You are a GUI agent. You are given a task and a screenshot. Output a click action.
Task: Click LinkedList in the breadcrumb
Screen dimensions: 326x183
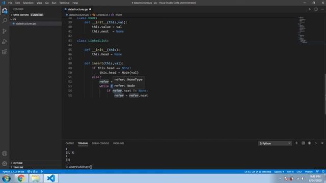[x=102, y=15]
